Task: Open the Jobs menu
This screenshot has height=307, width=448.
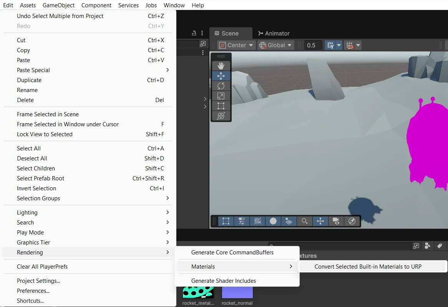Action: tap(151, 5)
